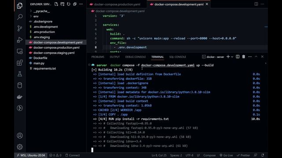
Task: Kill the terminal with trash icon
Action: click(x=244, y=57)
